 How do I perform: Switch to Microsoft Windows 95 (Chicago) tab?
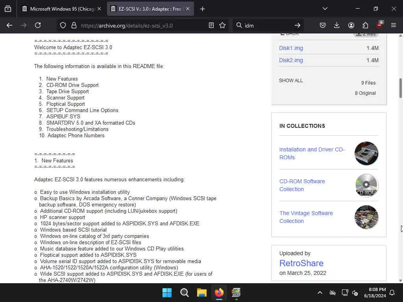coord(62,9)
